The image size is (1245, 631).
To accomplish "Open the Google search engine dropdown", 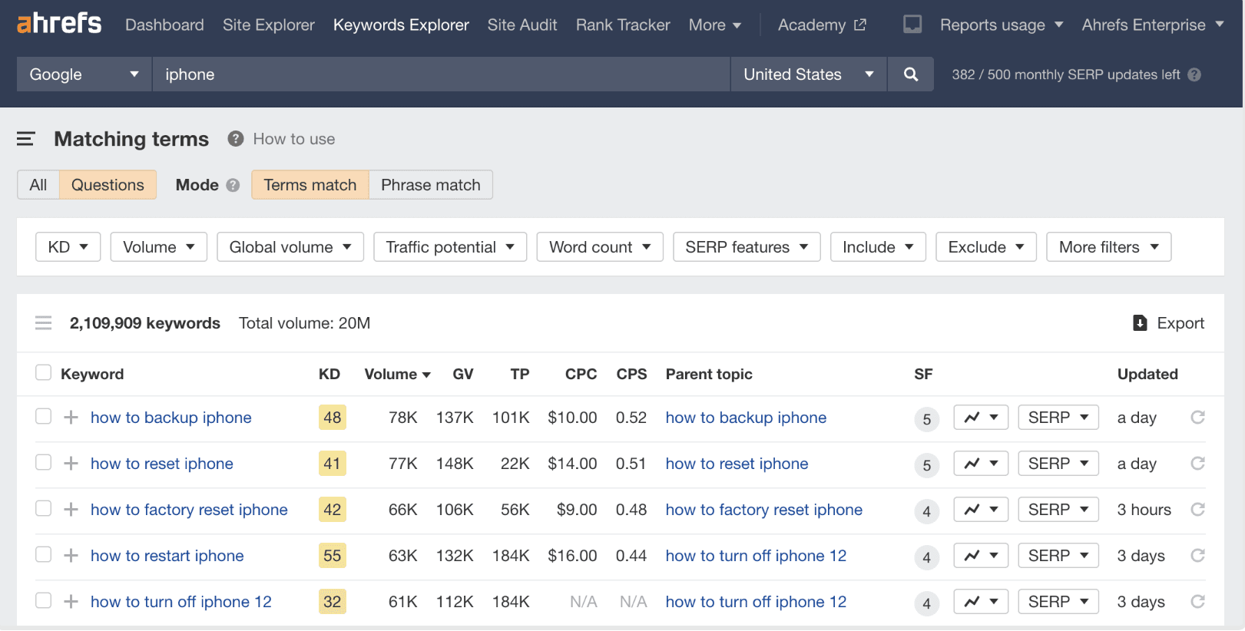I will (84, 74).
